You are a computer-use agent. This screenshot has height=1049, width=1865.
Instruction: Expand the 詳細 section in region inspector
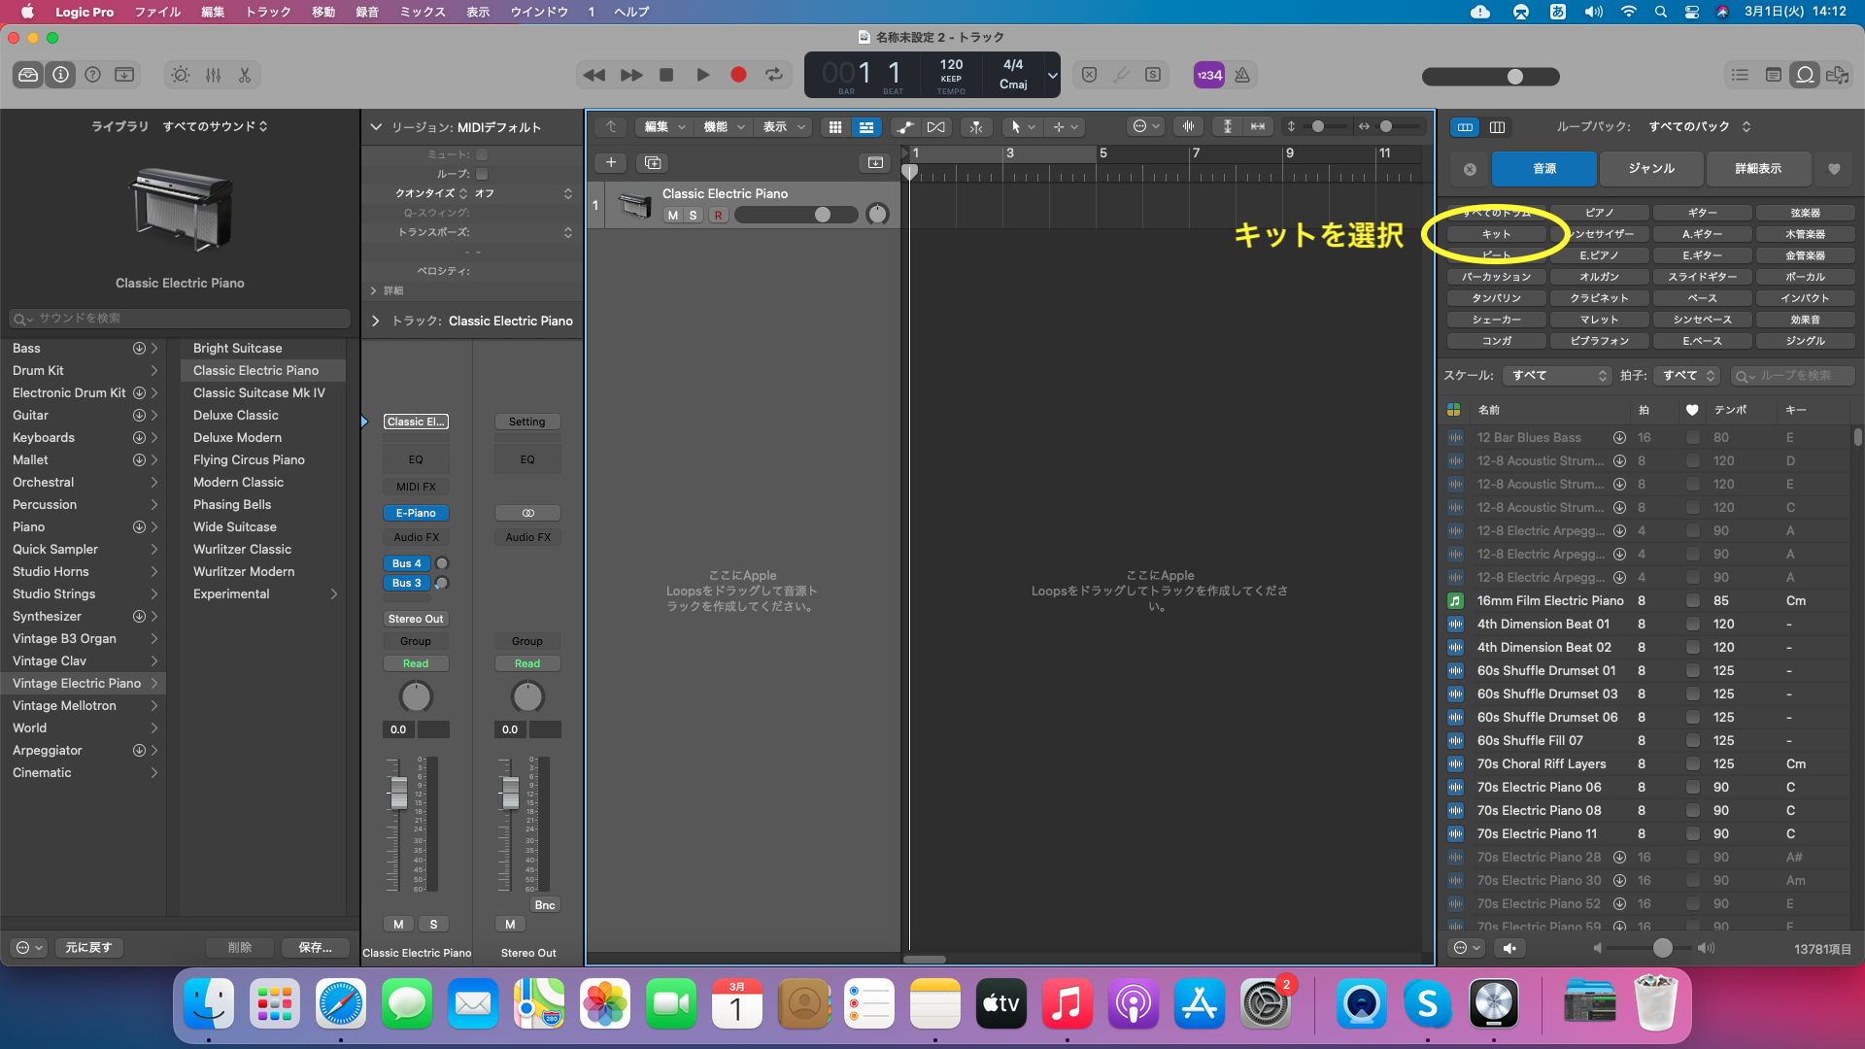(375, 290)
